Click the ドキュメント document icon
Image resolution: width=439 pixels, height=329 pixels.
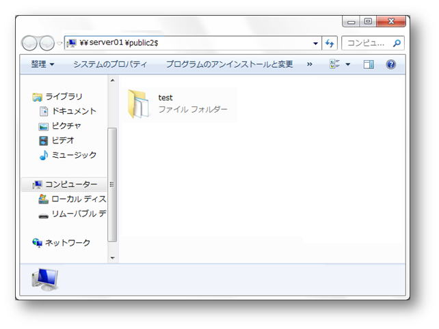pos(44,111)
